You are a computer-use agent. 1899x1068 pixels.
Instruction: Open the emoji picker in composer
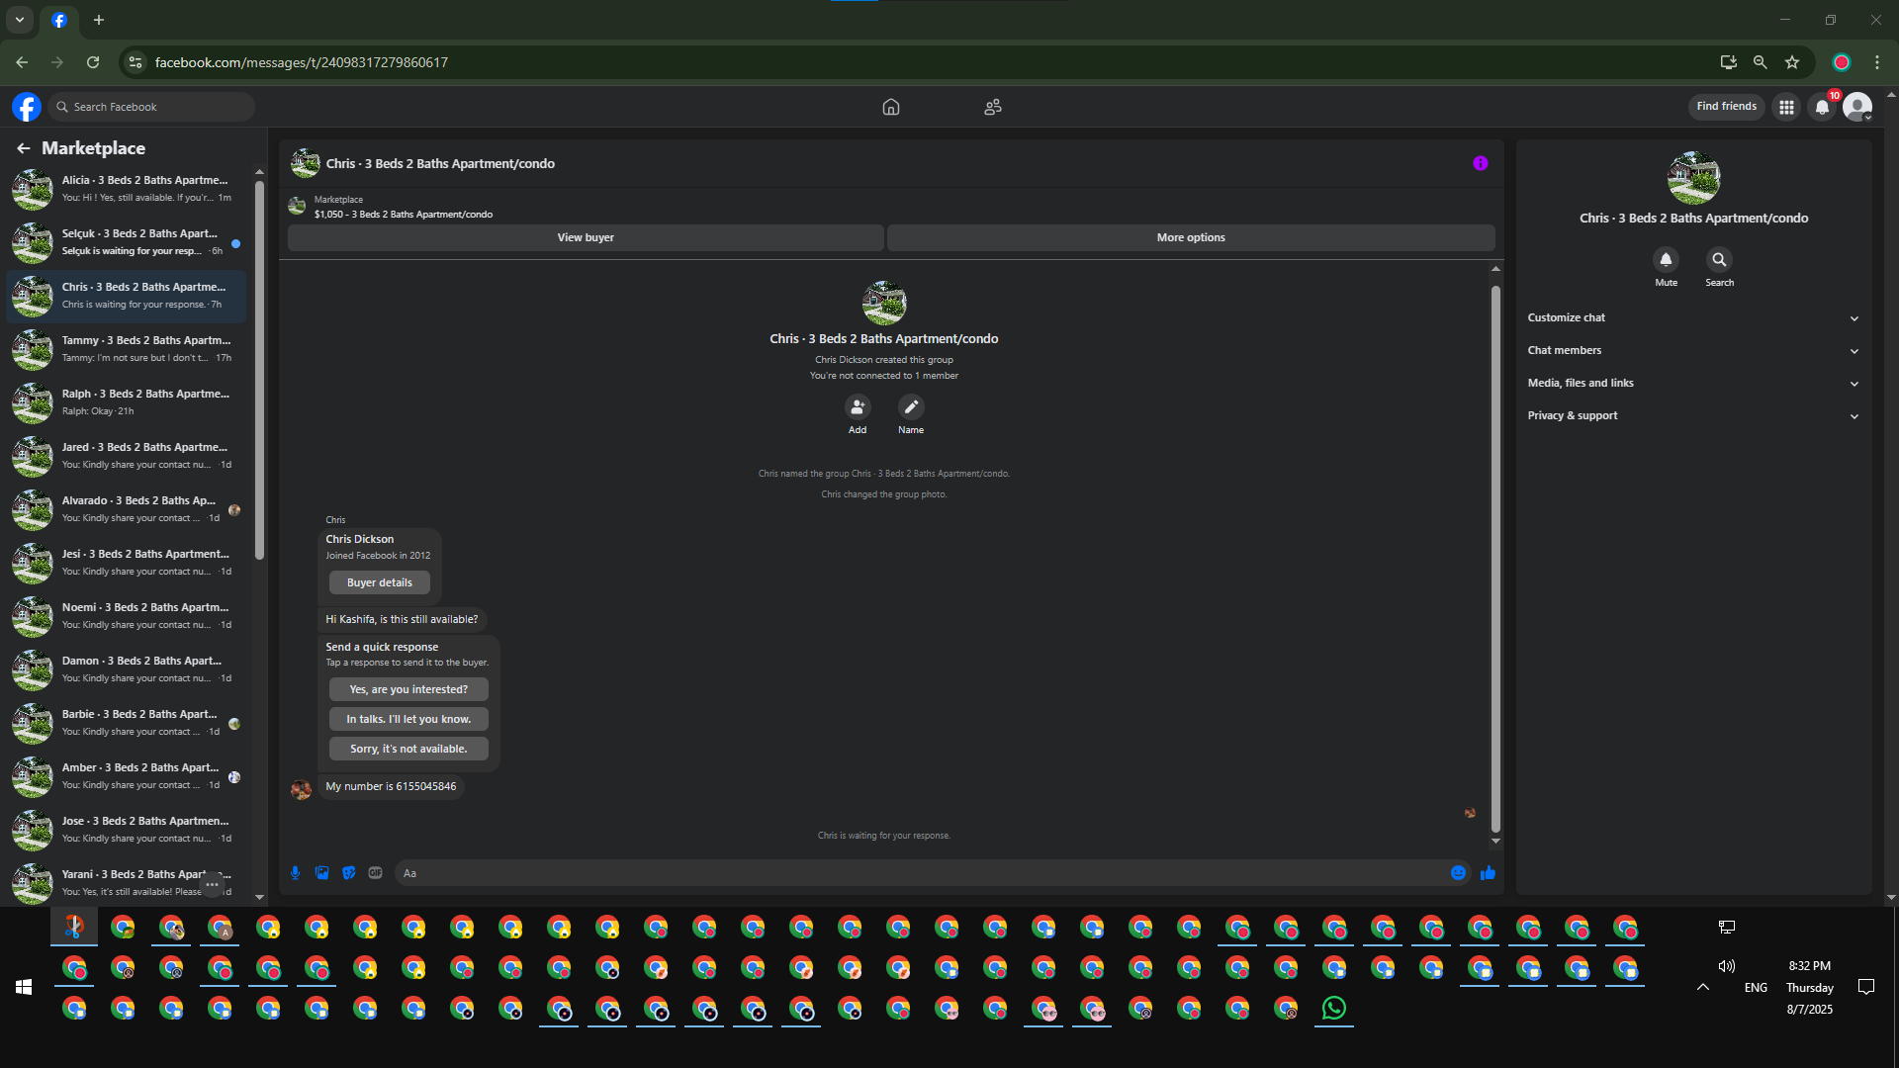point(1458,873)
